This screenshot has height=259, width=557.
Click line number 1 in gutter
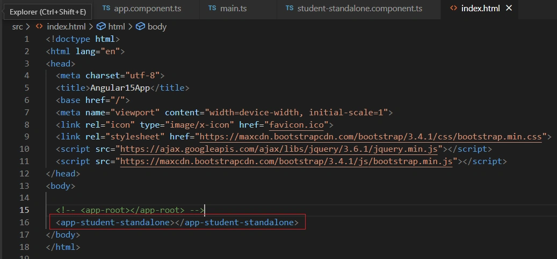click(x=27, y=39)
